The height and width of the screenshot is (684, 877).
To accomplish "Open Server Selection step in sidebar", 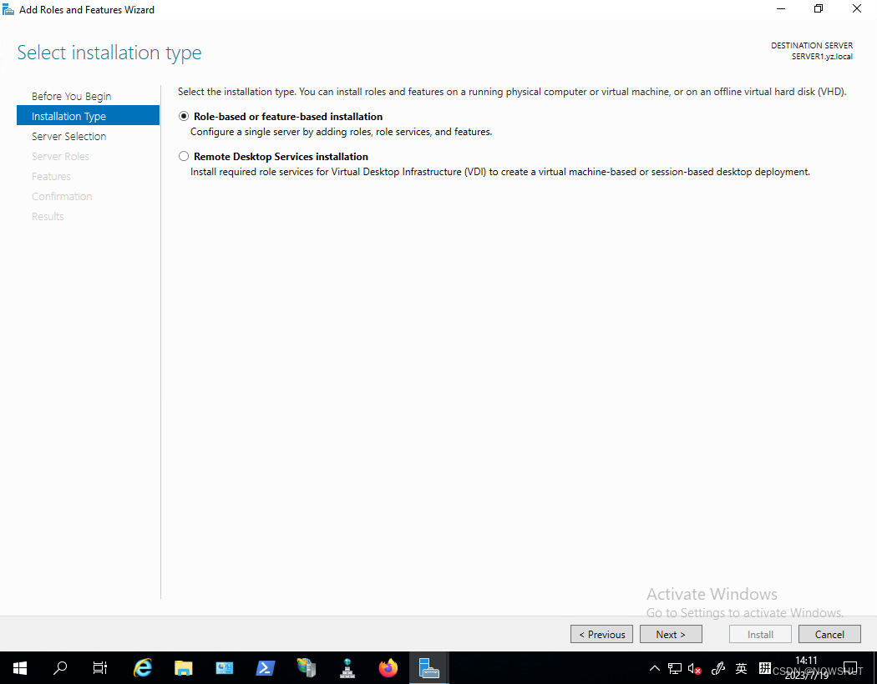I will coord(68,136).
